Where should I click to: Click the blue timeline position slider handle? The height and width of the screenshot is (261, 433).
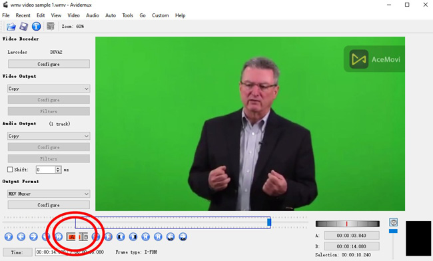pos(269,222)
